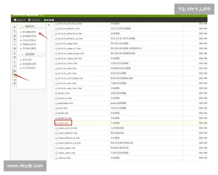Click file icon of article_image_frame.htm
The image size is (218, 175).
[56, 54]
